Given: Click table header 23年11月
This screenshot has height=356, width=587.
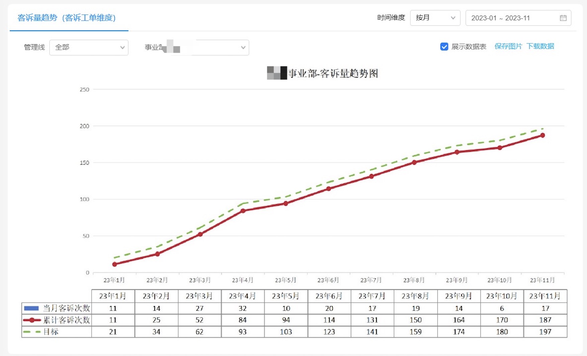Looking at the screenshot, I should tap(545, 296).
